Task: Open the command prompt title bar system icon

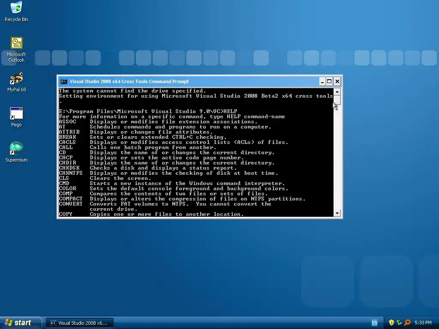Action: pyautogui.click(x=64, y=82)
